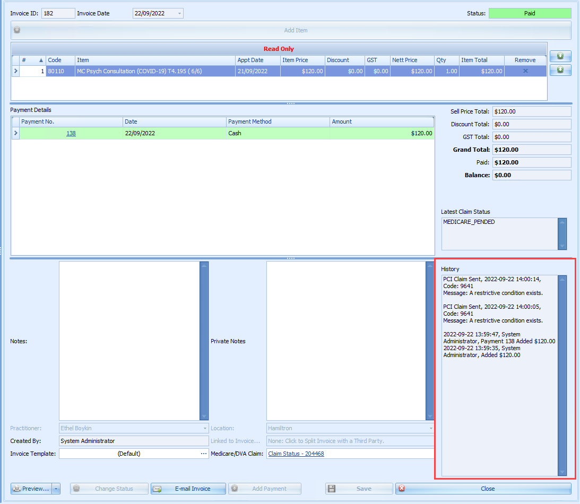Click the Created By field
The image size is (580, 504).
coord(134,441)
